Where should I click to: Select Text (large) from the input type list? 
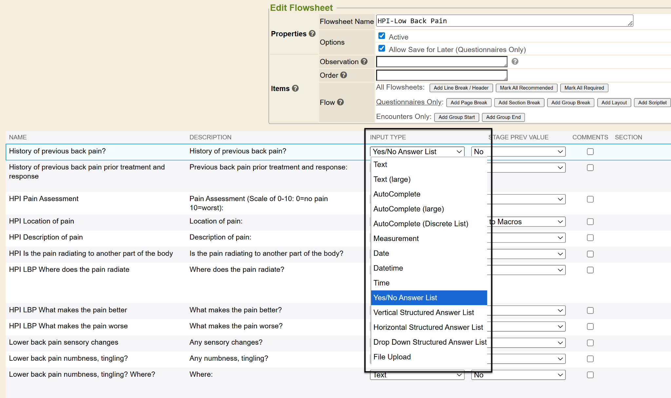click(x=392, y=179)
